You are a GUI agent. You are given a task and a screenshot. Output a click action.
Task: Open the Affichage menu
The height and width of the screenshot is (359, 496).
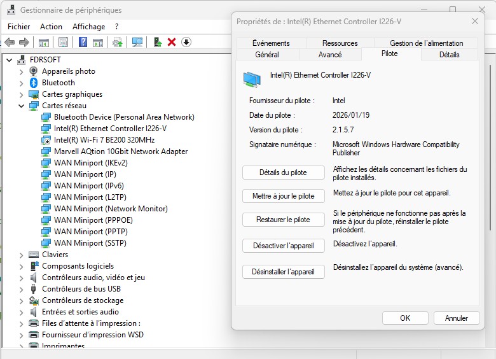tap(88, 27)
